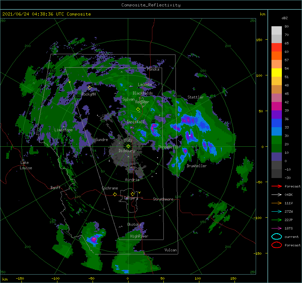Screen dimensions: 302x283
Task: Choose the gold 48-51 dBZ swatch
Action: click(x=276, y=81)
